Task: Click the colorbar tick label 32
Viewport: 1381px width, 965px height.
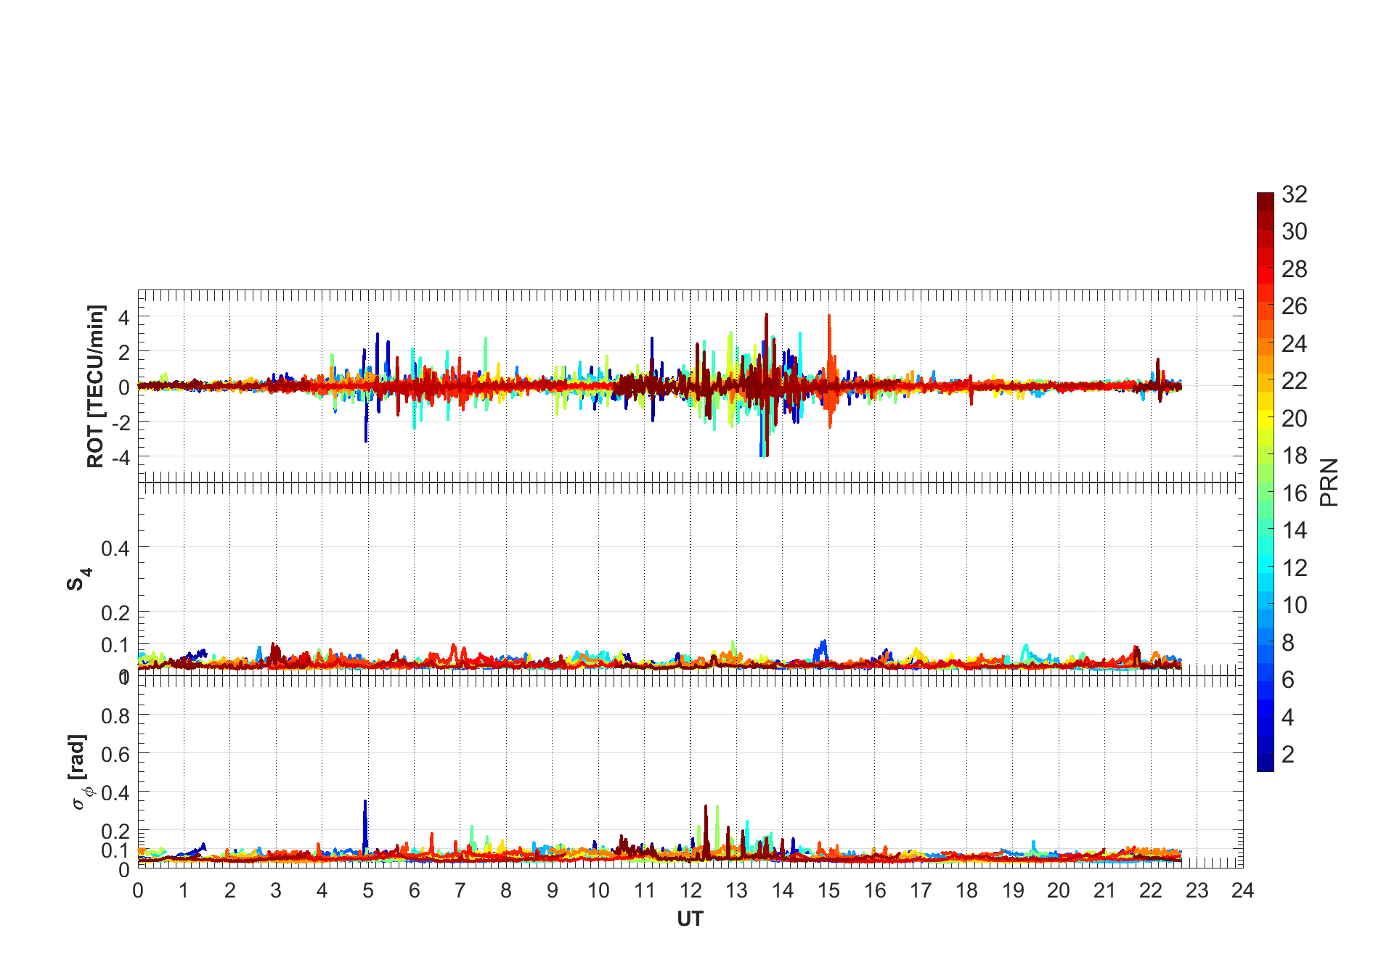Action: click(x=1295, y=194)
